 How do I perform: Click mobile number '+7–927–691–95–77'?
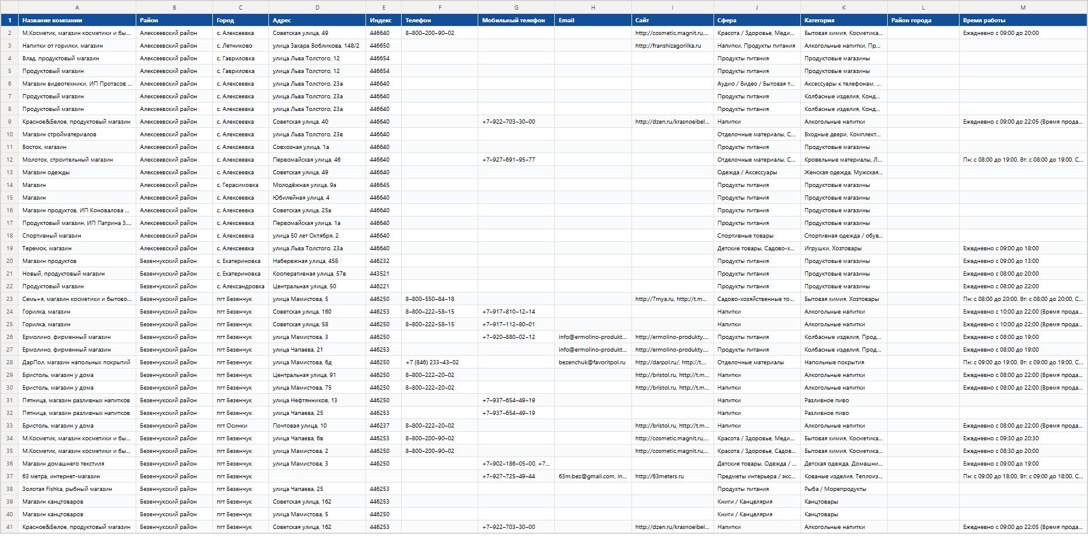pyautogui.click(x=516, y=160)
